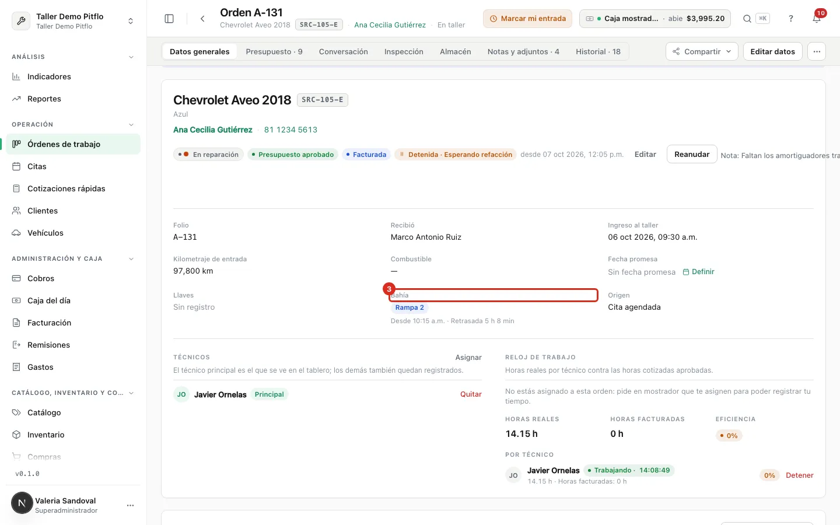Open Indicadores in sidebar

pos(73,76)
